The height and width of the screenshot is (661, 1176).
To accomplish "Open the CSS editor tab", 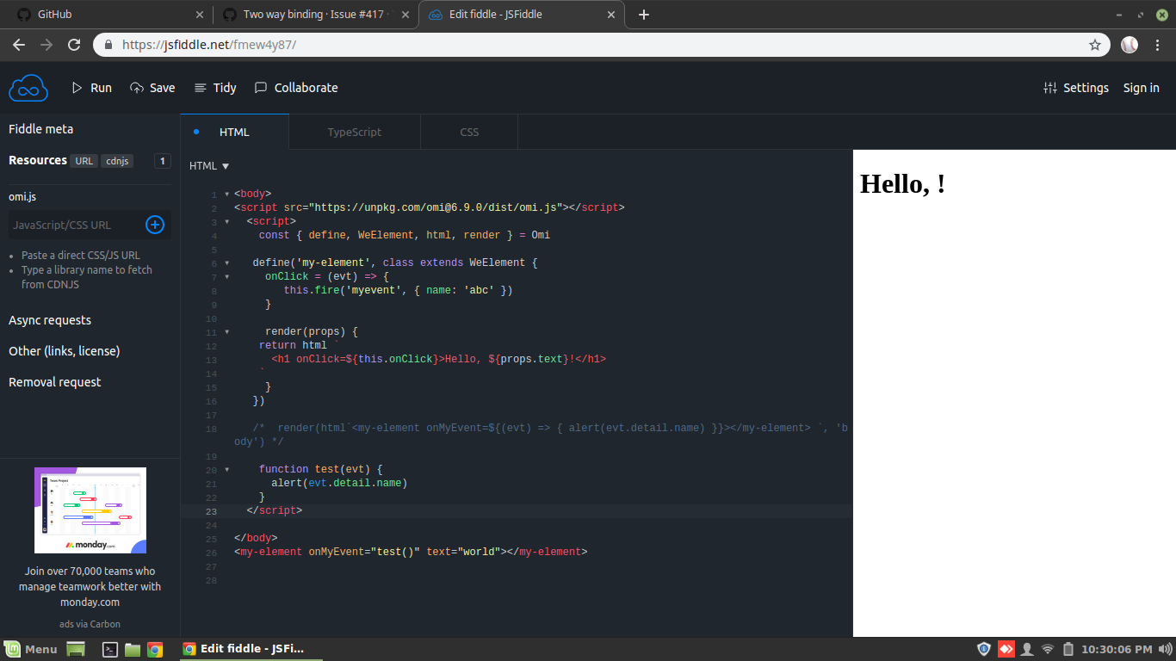I will tap(468, 132).
